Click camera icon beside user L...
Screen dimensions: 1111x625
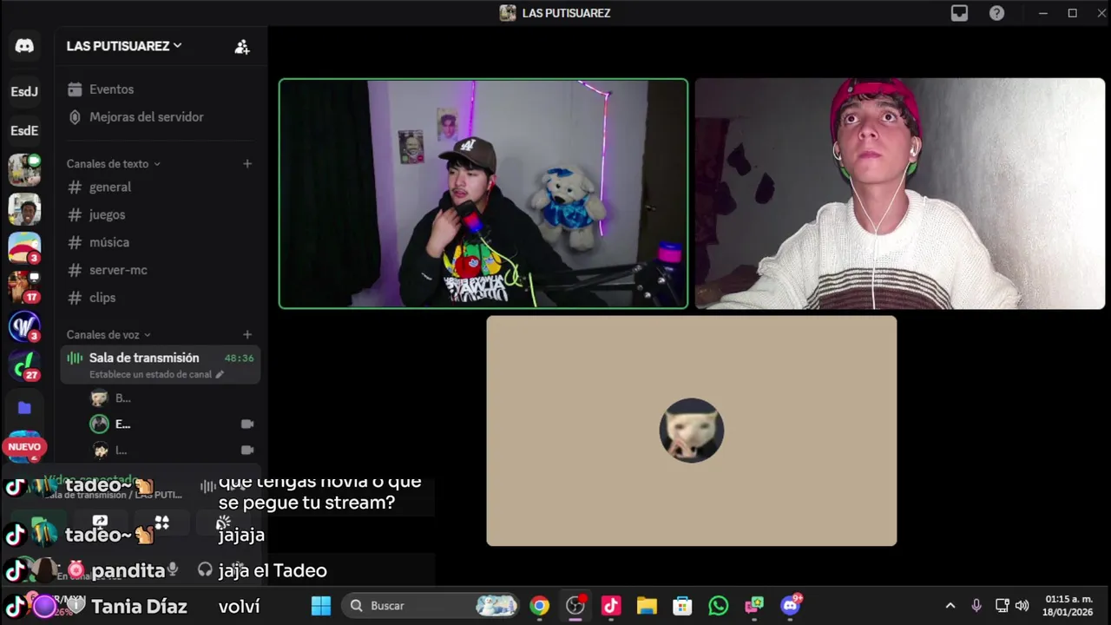point(247,450)
